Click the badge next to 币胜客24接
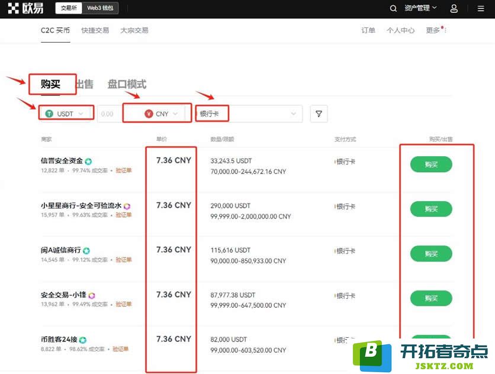The height and width of the screenshot is (374, 495). click(83, 340)
